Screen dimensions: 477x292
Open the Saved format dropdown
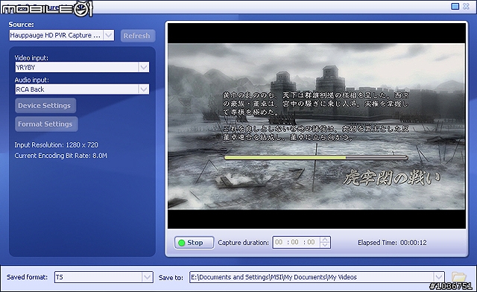pyautogui.click(x=148, y=277)
